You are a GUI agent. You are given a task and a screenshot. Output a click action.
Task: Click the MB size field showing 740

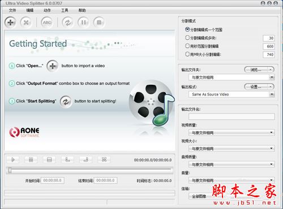click(269, 55)
